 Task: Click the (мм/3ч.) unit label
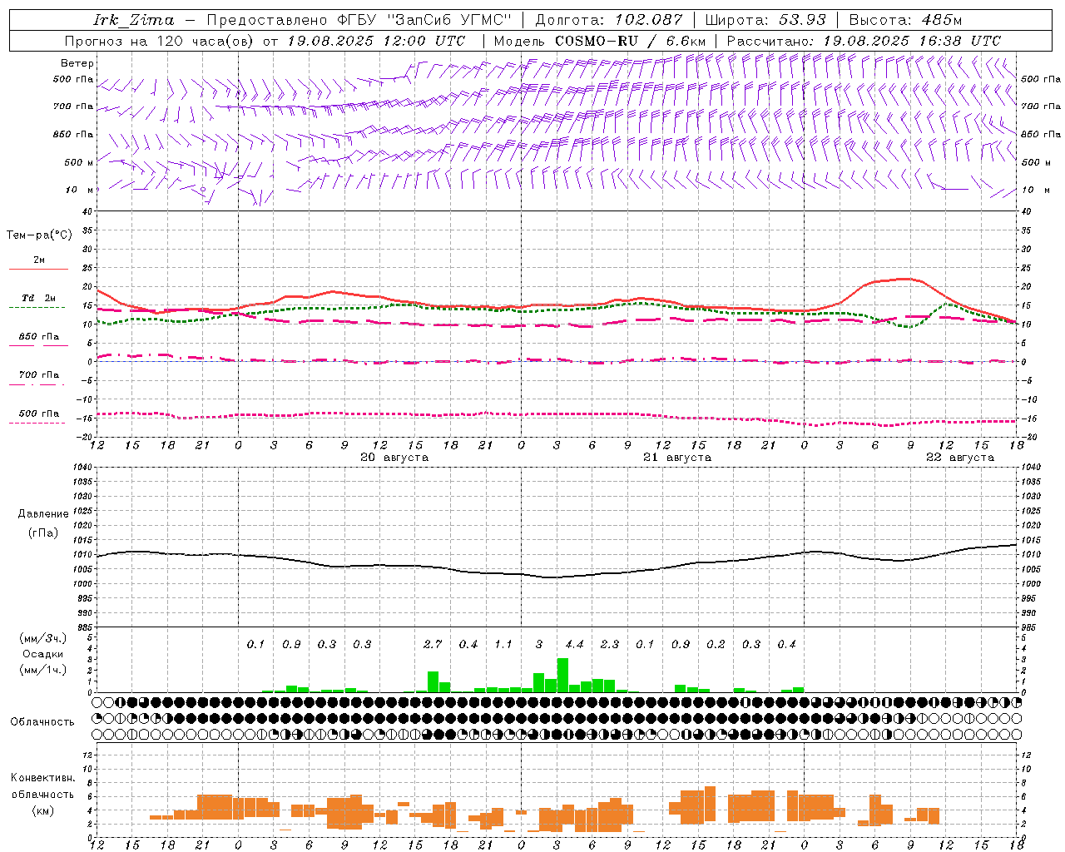(42, 638)
